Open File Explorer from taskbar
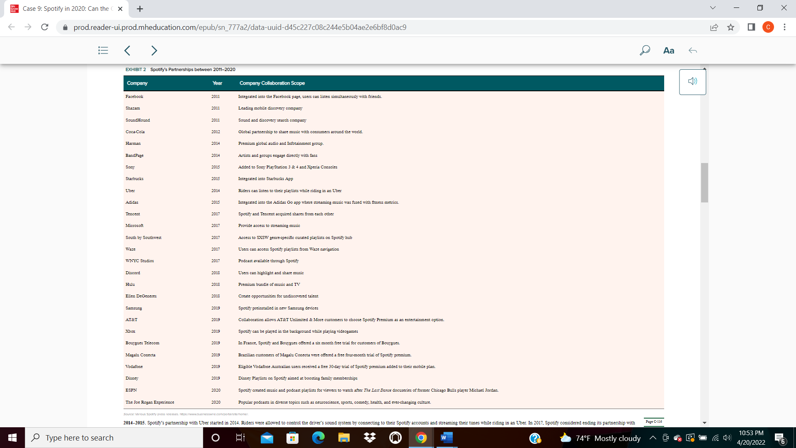Viewport: 796px width, 448px height. pyautogui.click(x=344, y=438)
